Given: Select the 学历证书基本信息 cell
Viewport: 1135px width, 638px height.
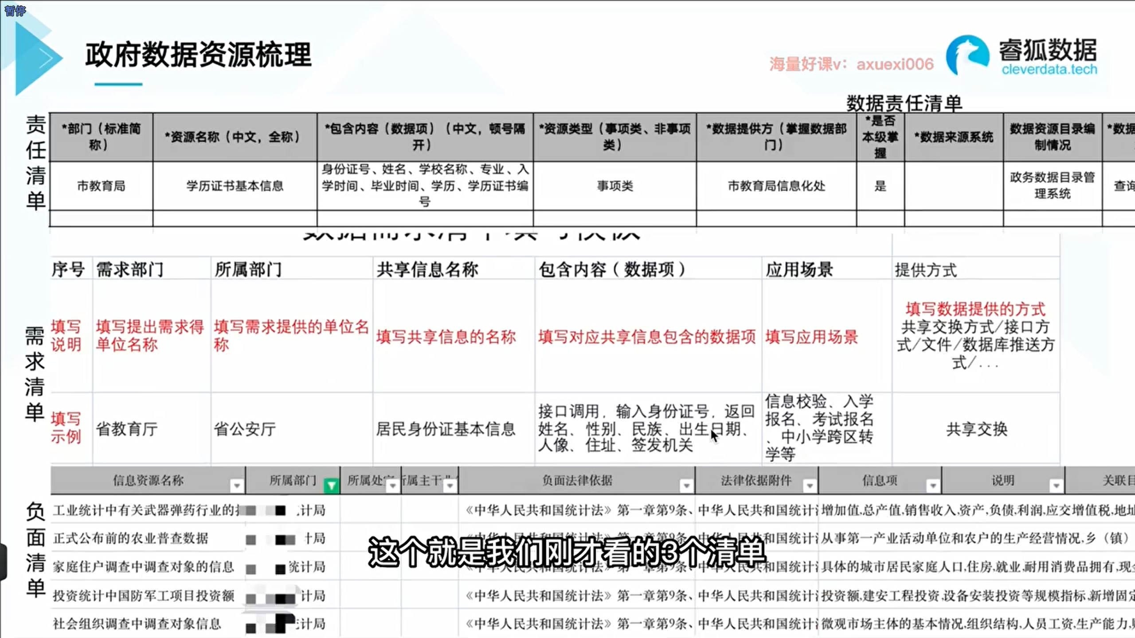Looking at the screenshot, I should coord(235,186).
